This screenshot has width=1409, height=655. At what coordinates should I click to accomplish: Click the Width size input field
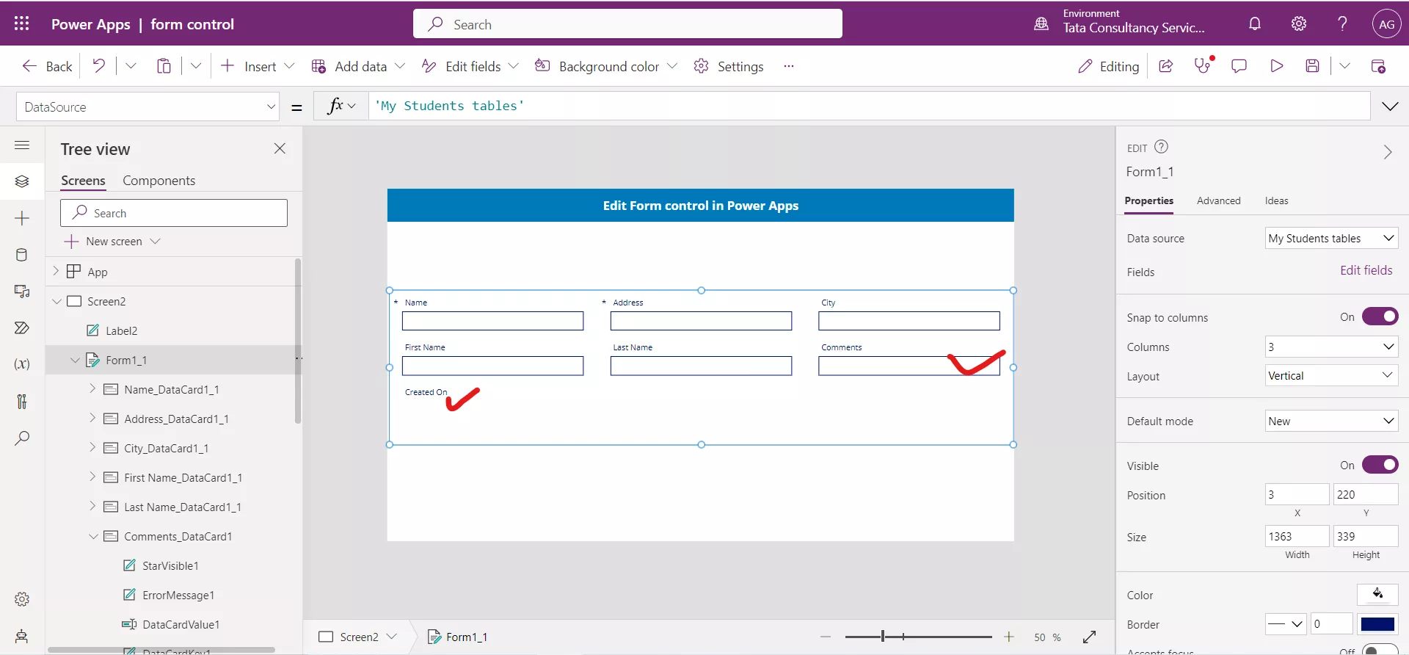coord(1297,536)
